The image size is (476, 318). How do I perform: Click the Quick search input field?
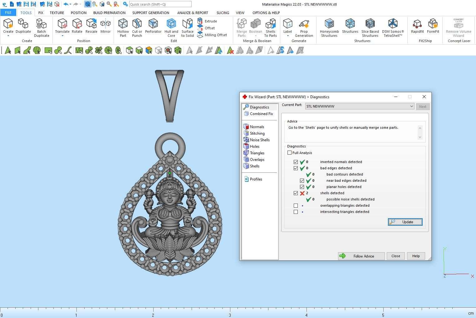(160, 4)
